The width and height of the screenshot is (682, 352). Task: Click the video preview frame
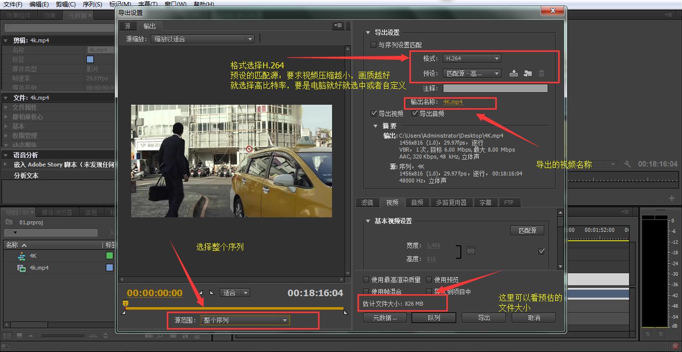click(x=232, y=161)
